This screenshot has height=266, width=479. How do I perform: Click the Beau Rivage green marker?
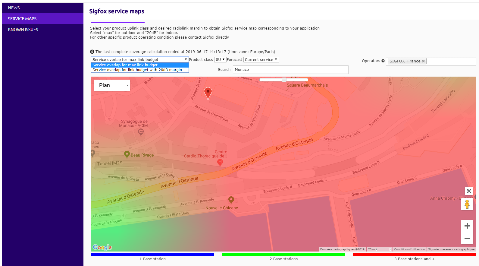click(127, 154)
